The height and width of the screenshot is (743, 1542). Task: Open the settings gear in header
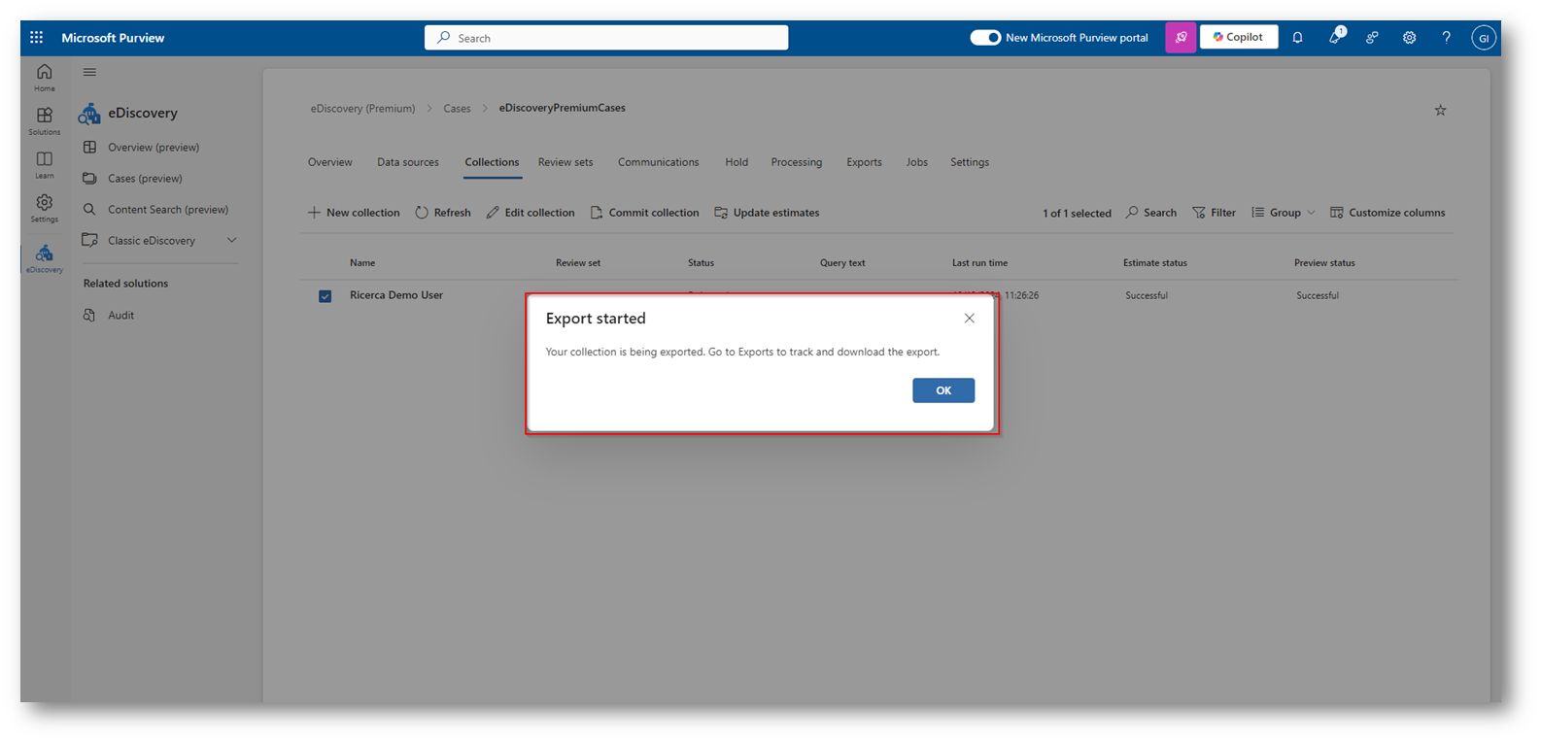click(1409, 38)
